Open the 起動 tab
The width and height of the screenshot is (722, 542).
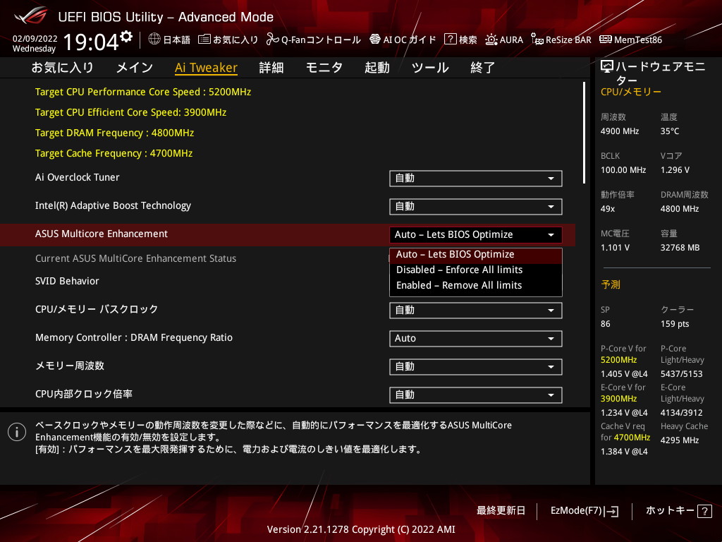point(377,68)
